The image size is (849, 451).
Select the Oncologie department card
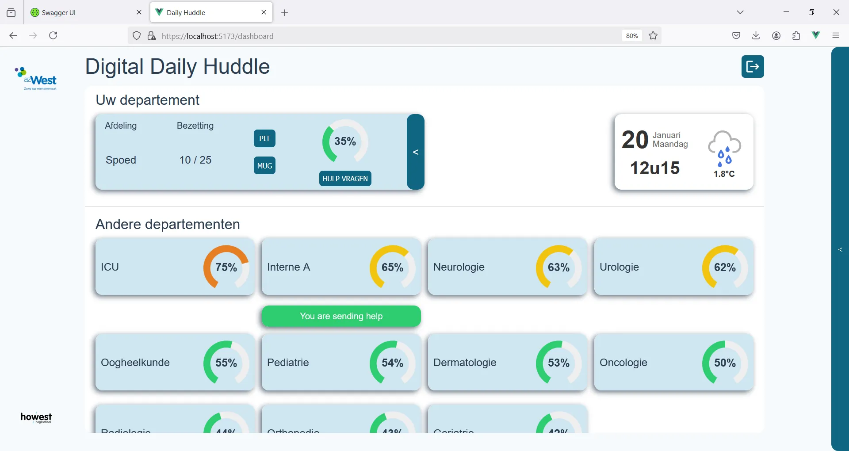pos(673,362)
